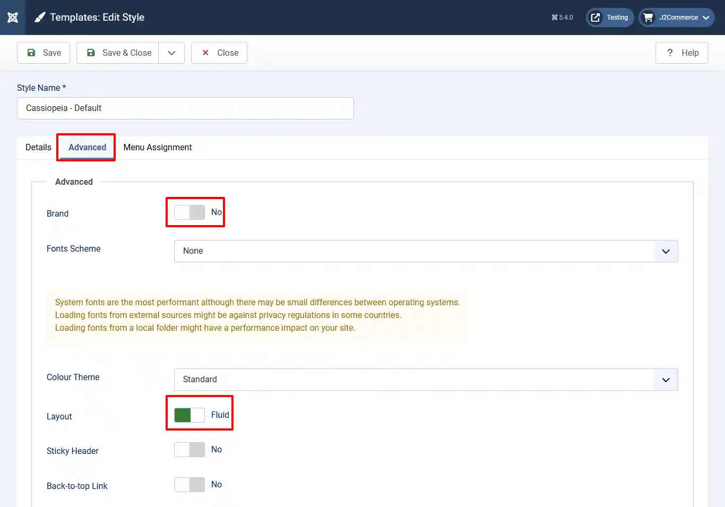Click the shopping cart J2Commerce icon
Screen dimensions: 725x507
coord(648,18)
